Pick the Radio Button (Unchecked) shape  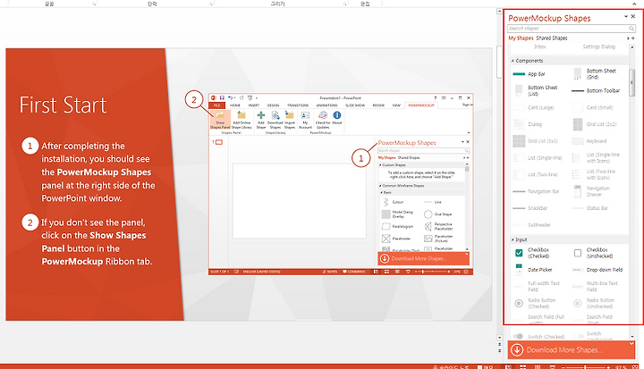594,303
